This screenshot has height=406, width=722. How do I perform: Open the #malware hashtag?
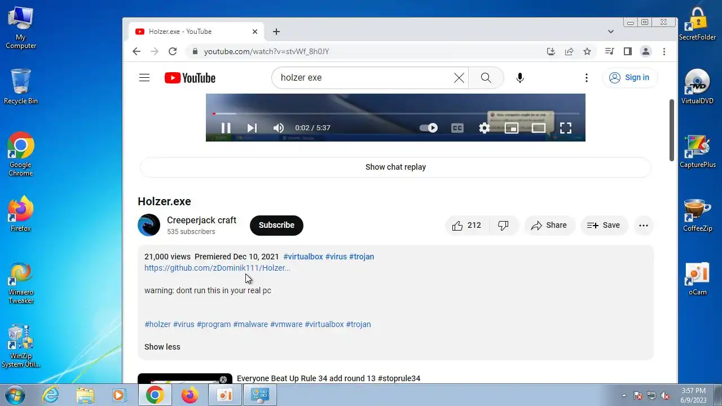coord(250,324)
